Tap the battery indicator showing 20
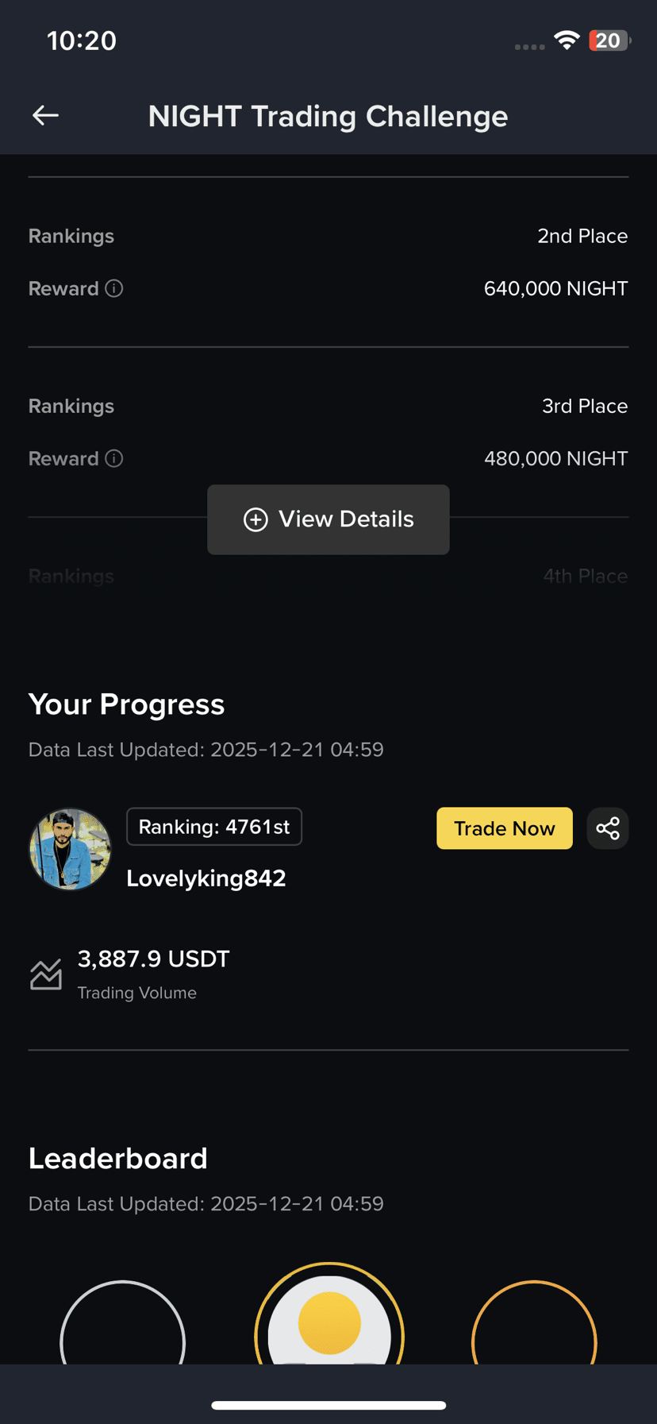This screenshot has width=657, height=1424. pos(609,41)
